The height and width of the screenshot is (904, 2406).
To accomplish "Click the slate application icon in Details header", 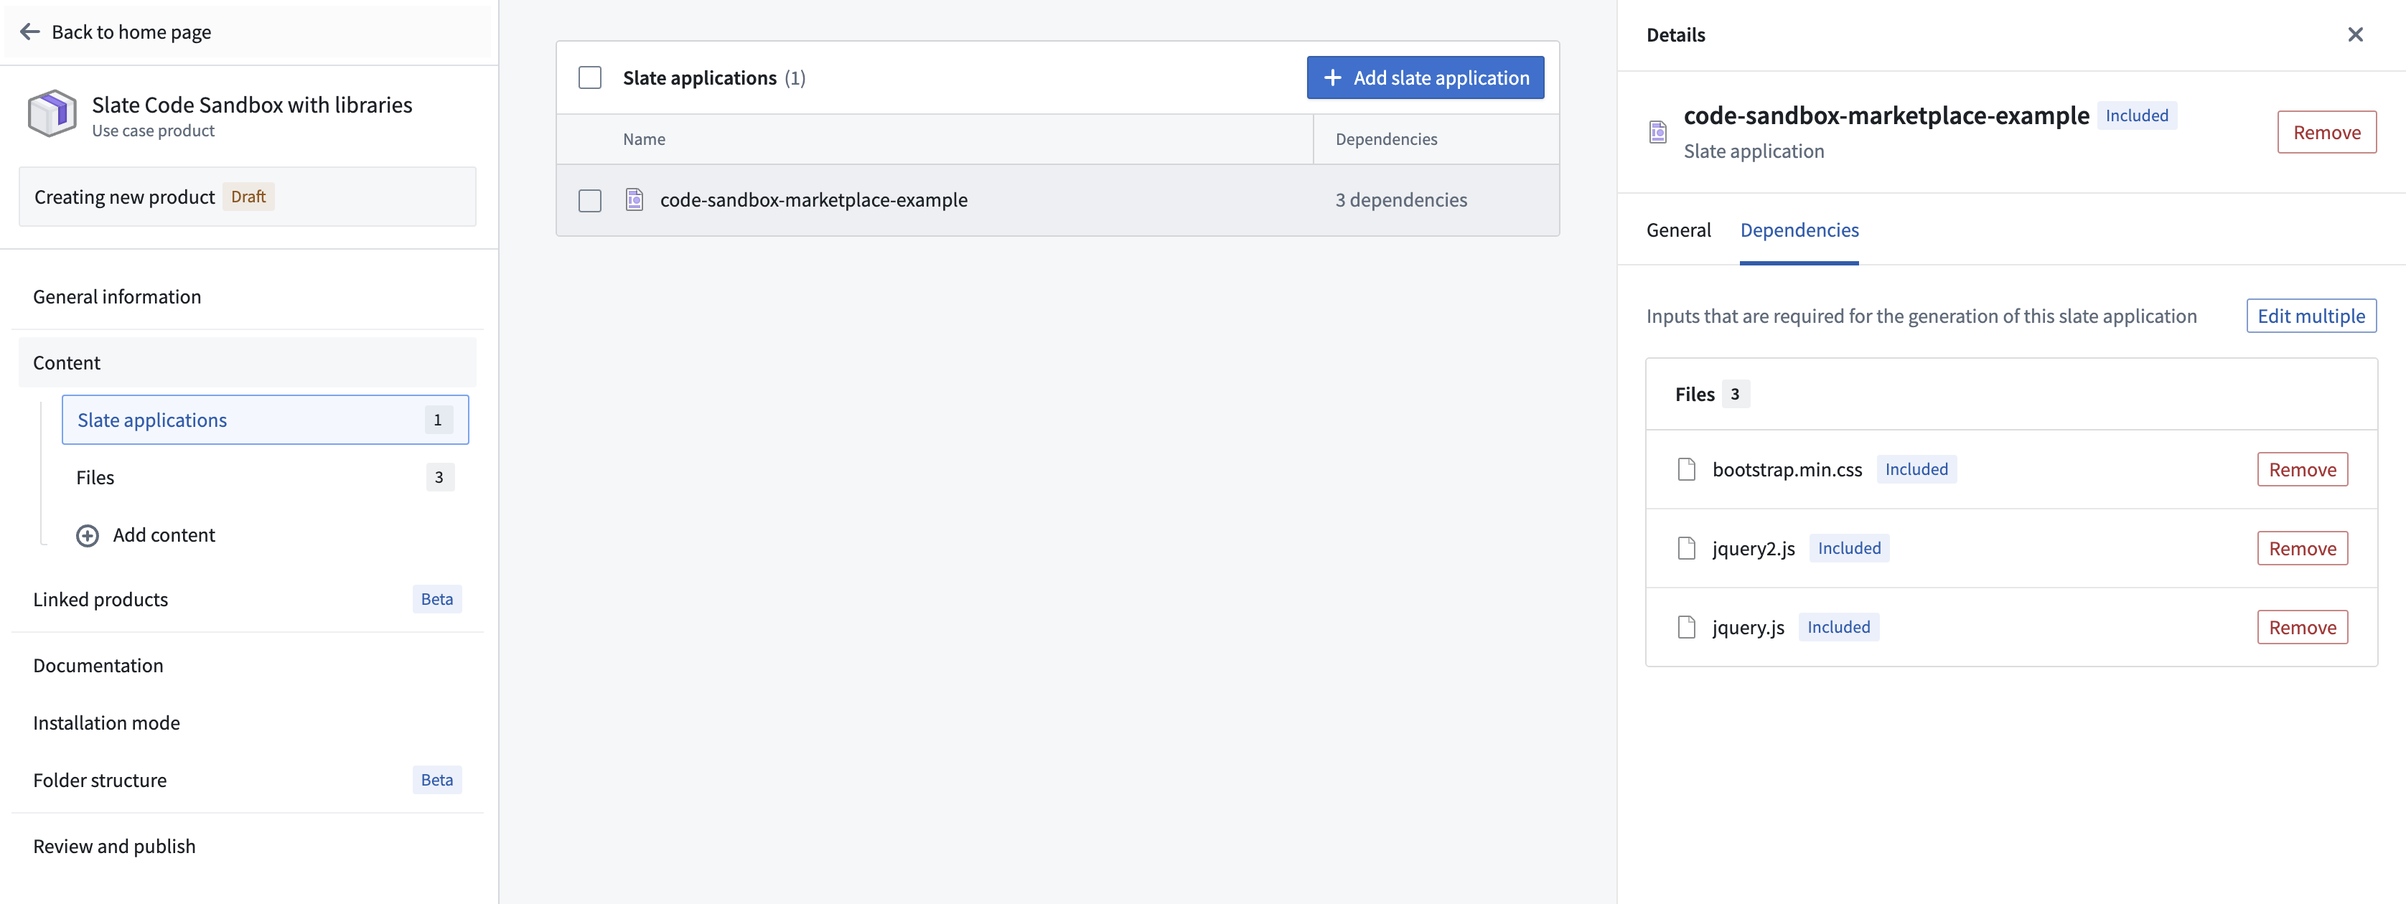I will pos(1658,133).
